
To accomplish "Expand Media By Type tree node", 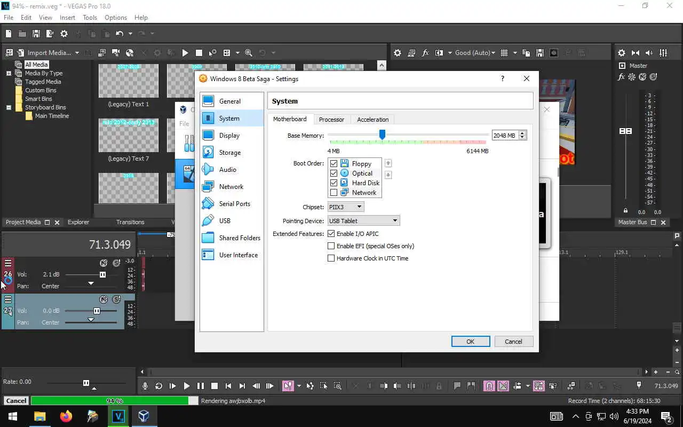I will point(9,73).
